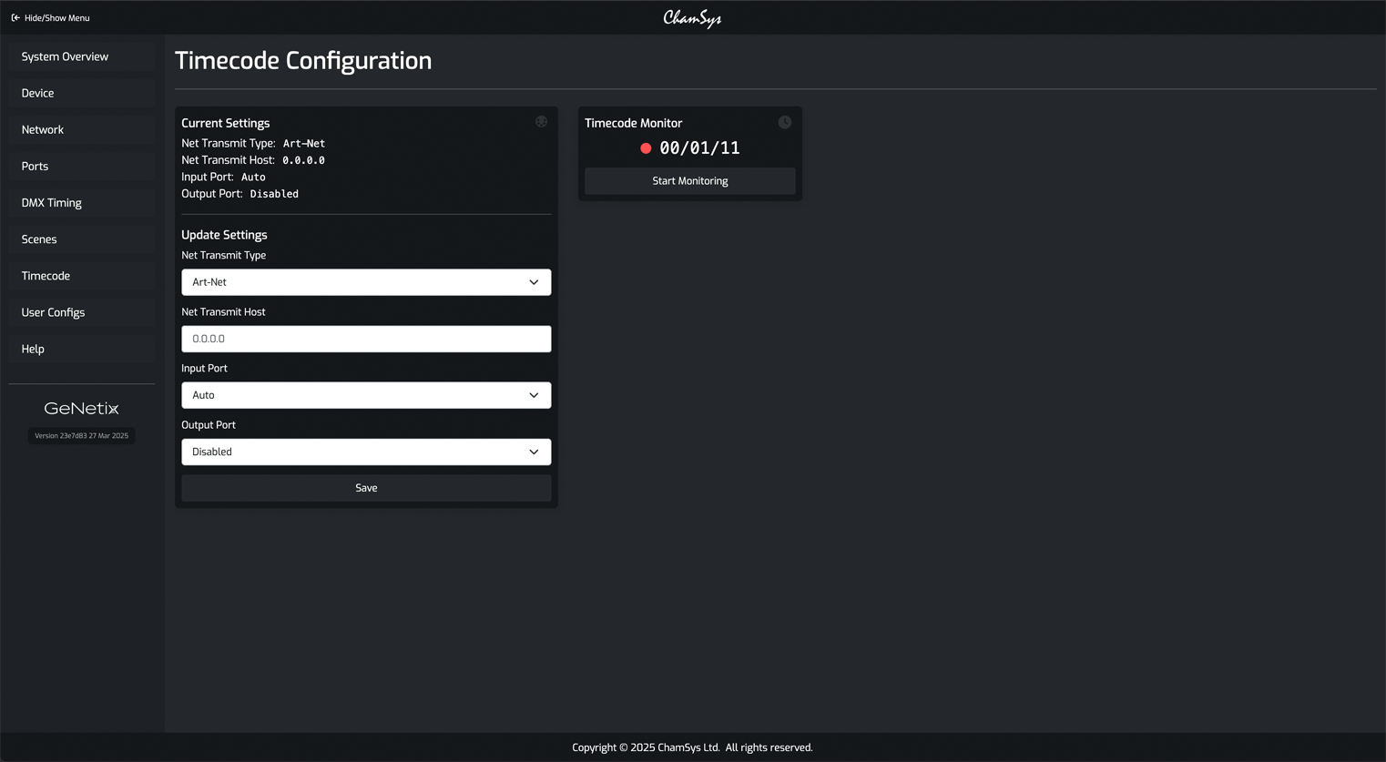Click the Net Transmit Host input field
Image resolution: width=1386 pixels, height=762 pixels.
[366, 339]
